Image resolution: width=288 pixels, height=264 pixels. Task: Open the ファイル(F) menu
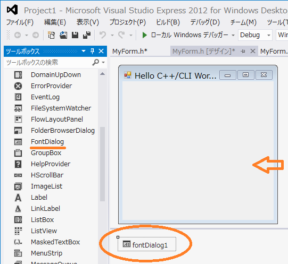(x=20, y=22)
